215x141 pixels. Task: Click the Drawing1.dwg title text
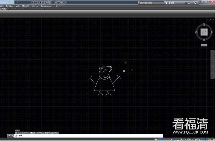point(60,2)
